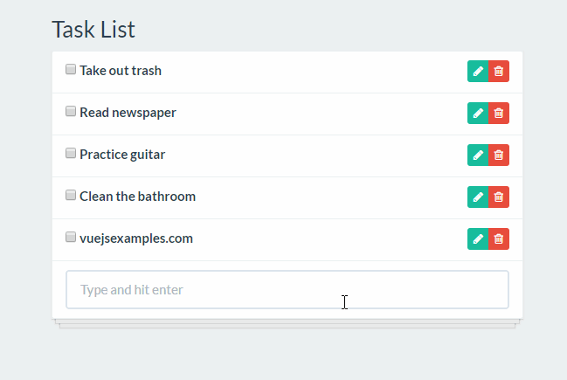Screen dimensions: 567x380
Task: Edit the 'Clean the bathroom' task
Action: tap(478, 197)
